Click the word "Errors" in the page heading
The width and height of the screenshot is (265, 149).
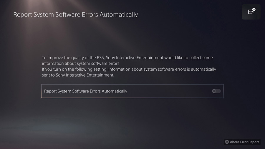tap(90, 14)
